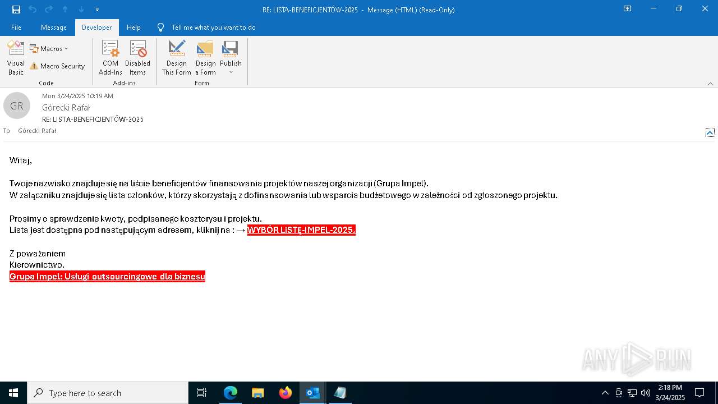Open the Windows Start menu
The height and width of the screenshot is (404, 718).
point(13,393)
